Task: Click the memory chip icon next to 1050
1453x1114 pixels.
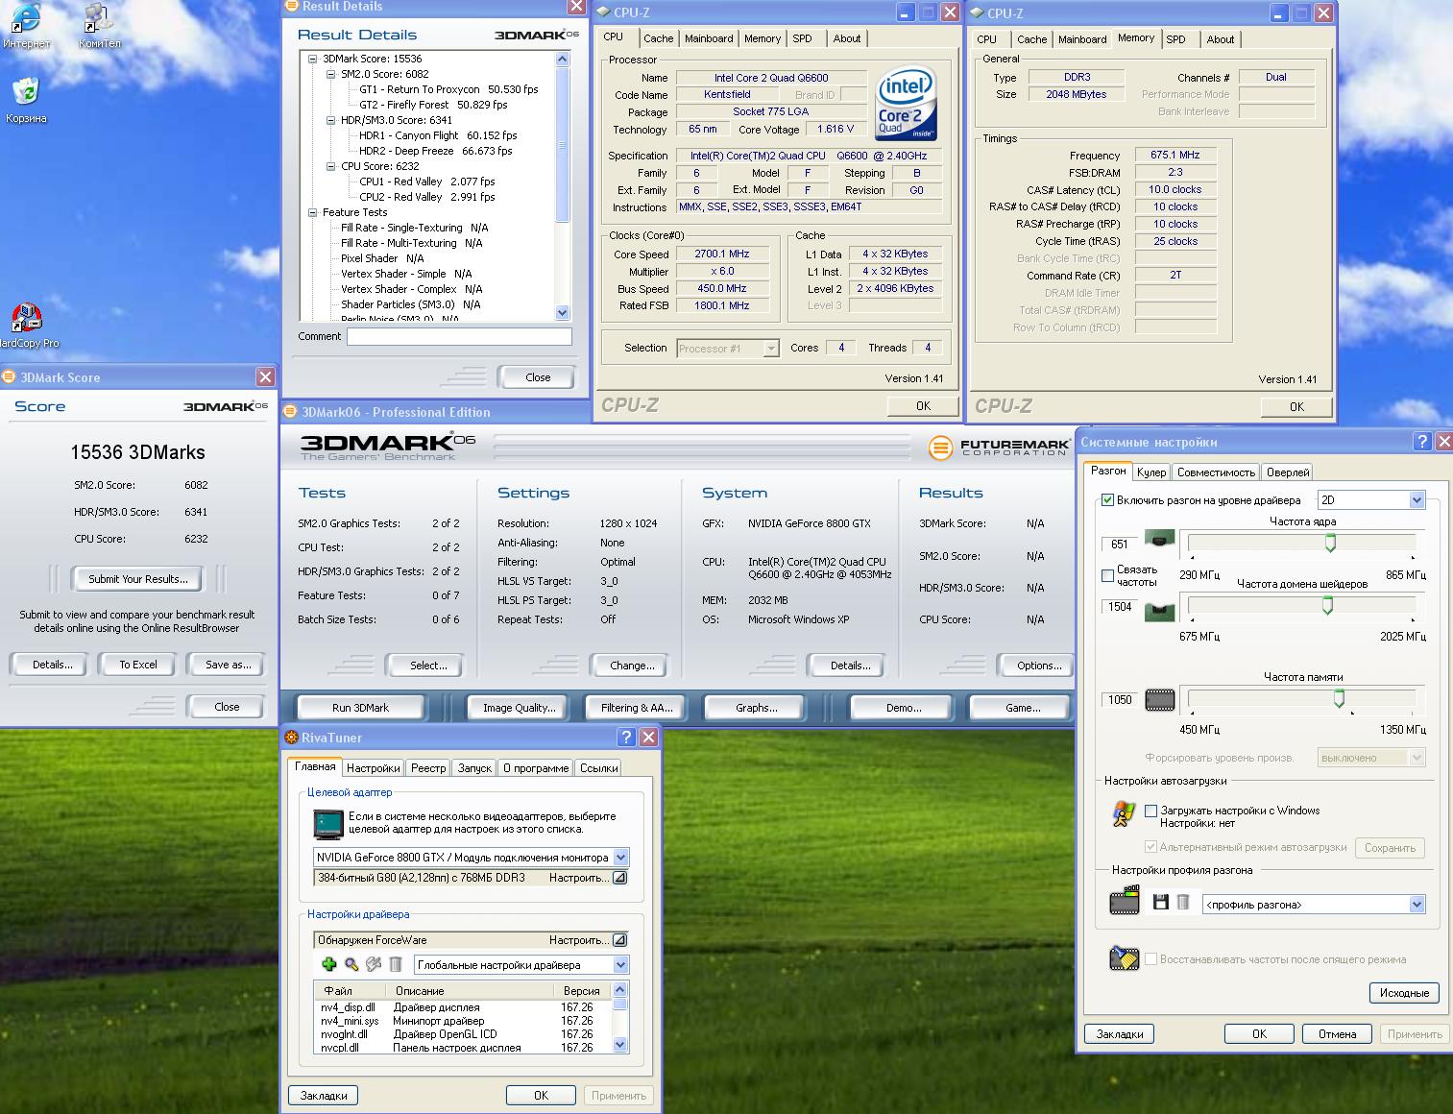Action: click(1160, 700)
